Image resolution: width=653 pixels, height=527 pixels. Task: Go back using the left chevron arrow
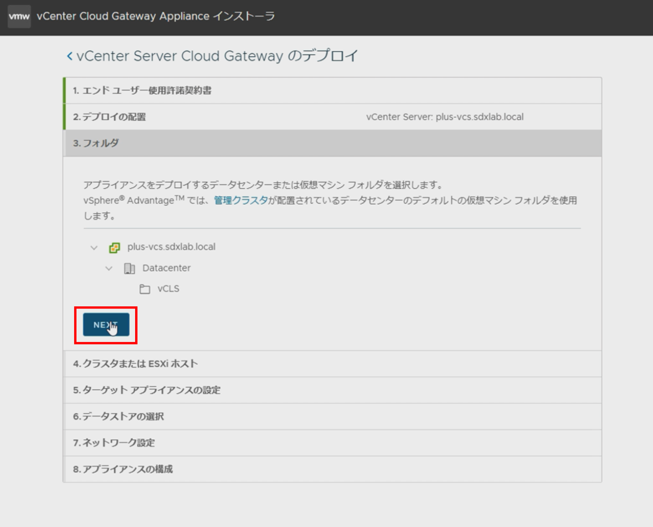coord(70,56)
